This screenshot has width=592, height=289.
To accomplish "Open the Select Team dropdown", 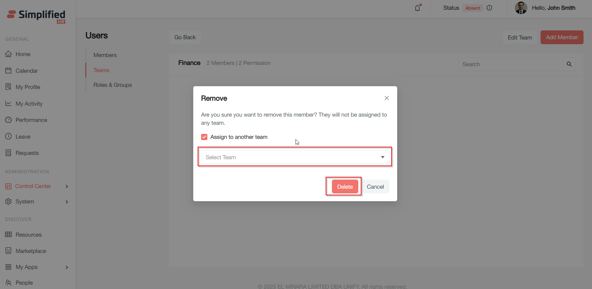I will click(x=295, y=157).
